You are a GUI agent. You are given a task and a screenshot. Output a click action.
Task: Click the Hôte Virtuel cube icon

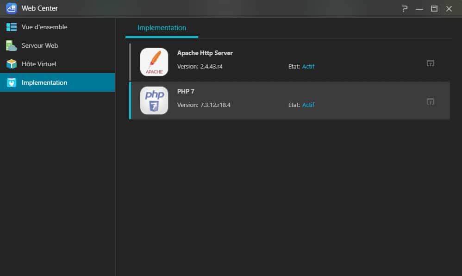[12, 64]
